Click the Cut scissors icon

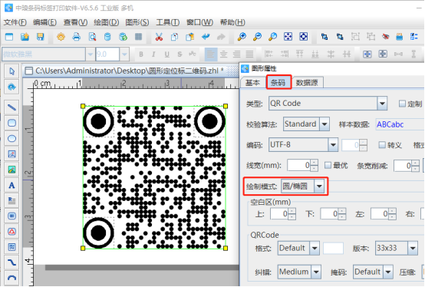159,37
